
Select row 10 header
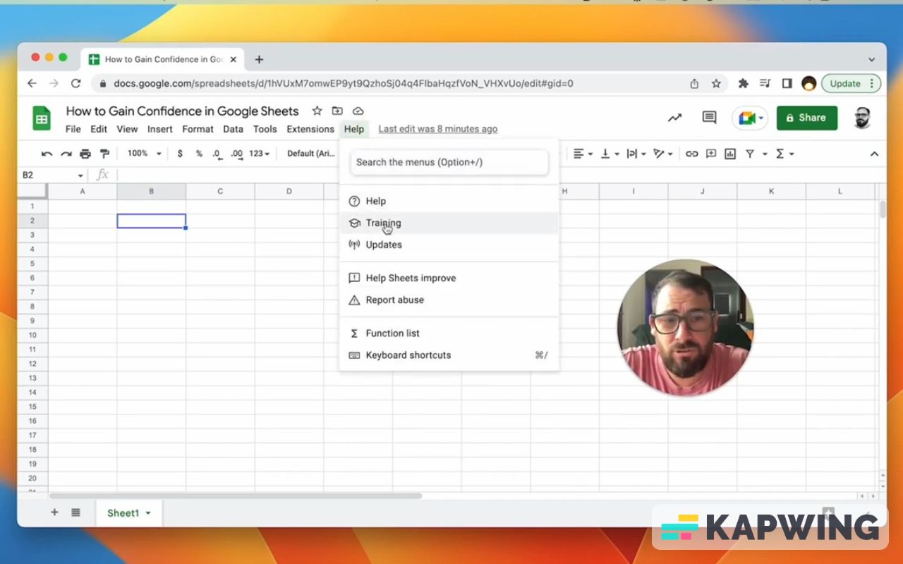(x=32, y=335)
